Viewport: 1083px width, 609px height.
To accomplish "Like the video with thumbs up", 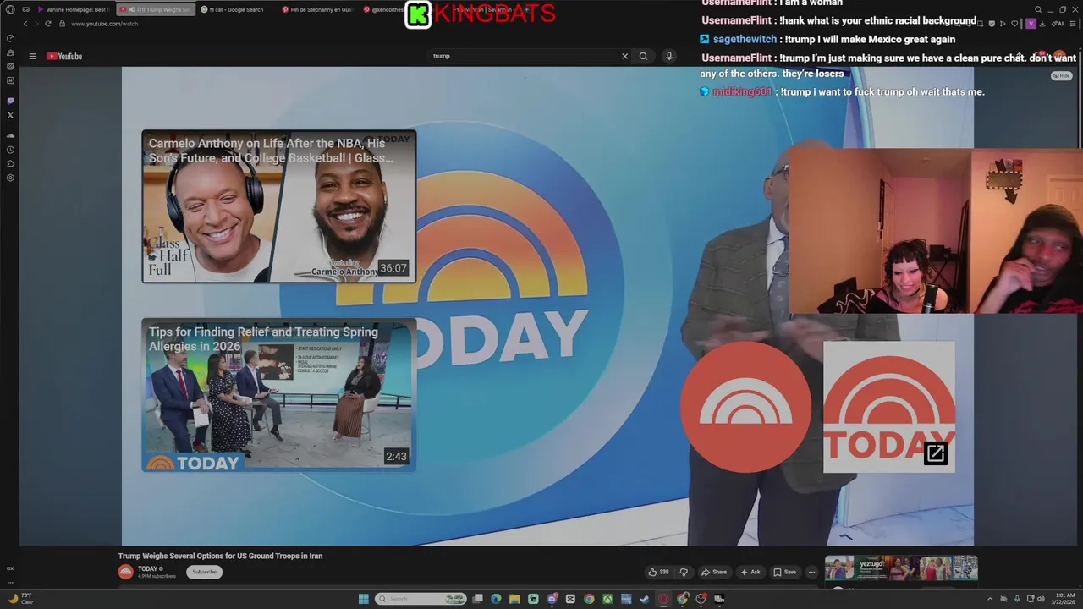I will (658, 572).
